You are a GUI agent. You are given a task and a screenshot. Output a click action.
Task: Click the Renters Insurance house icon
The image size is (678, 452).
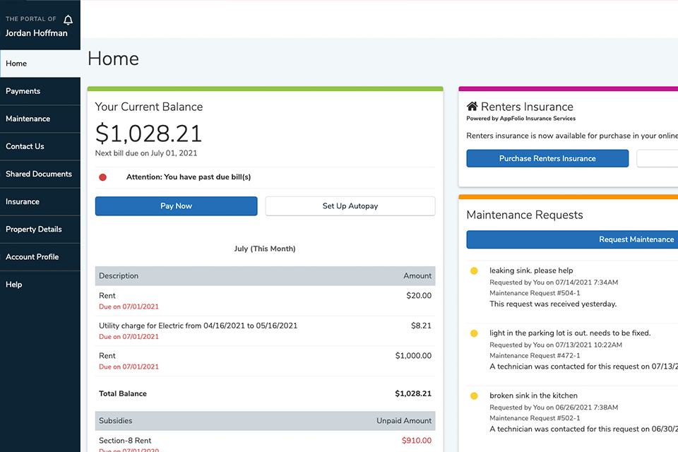(x=472, y=107)
